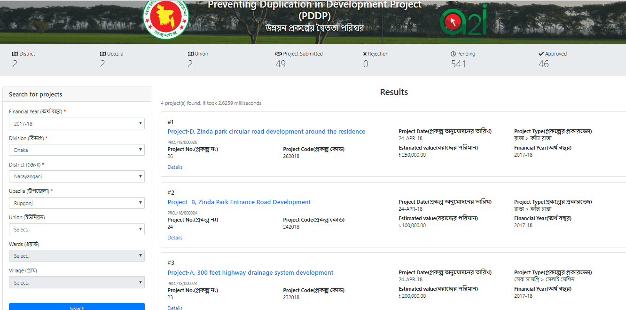Expand the Division dropdown showing Dhaka
The image size is (626, 310).
[77, 150]
